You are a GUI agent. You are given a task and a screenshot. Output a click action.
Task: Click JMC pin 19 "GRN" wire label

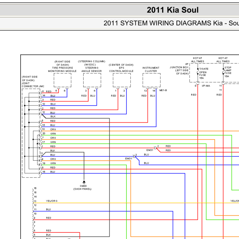point(53,163)
